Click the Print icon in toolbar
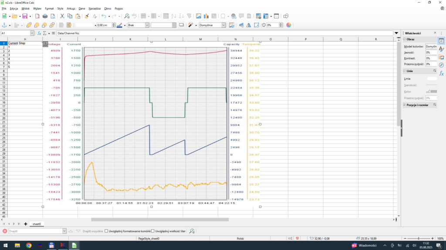This screenshot has width=446, height=250. pos(45,16)
